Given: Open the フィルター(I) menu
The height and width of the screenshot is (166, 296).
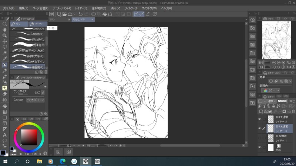Looking at the screenshot, I should point(131,8).
